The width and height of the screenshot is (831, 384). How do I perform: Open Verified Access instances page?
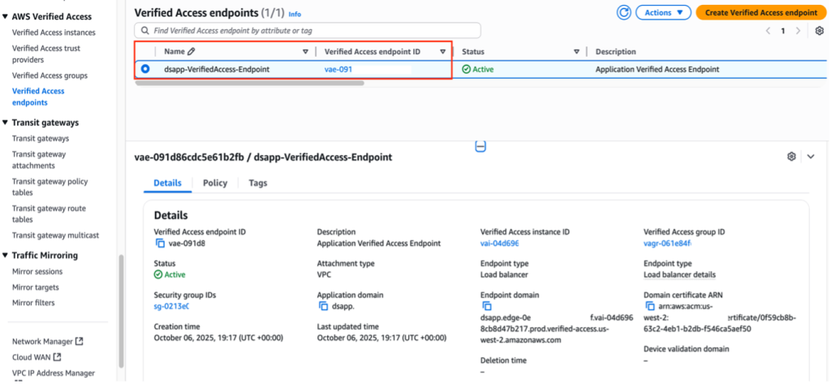pos(54,32)
